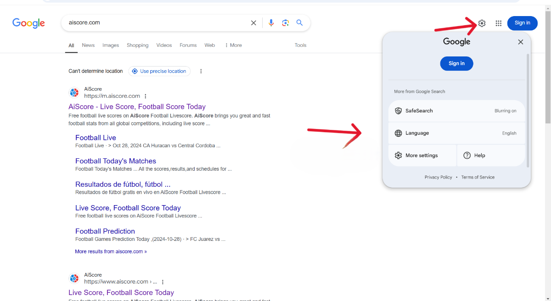Open the Football Live sitelink

pos(96,138)
